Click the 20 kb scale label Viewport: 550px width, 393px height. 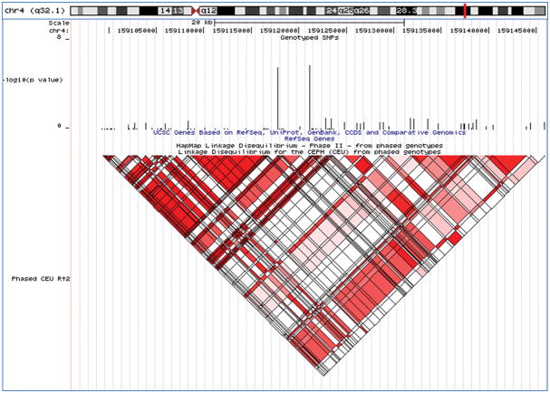(202, 23)
